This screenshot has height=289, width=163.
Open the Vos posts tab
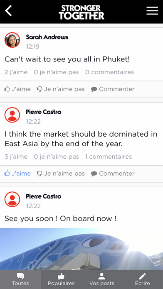(102, 279)
